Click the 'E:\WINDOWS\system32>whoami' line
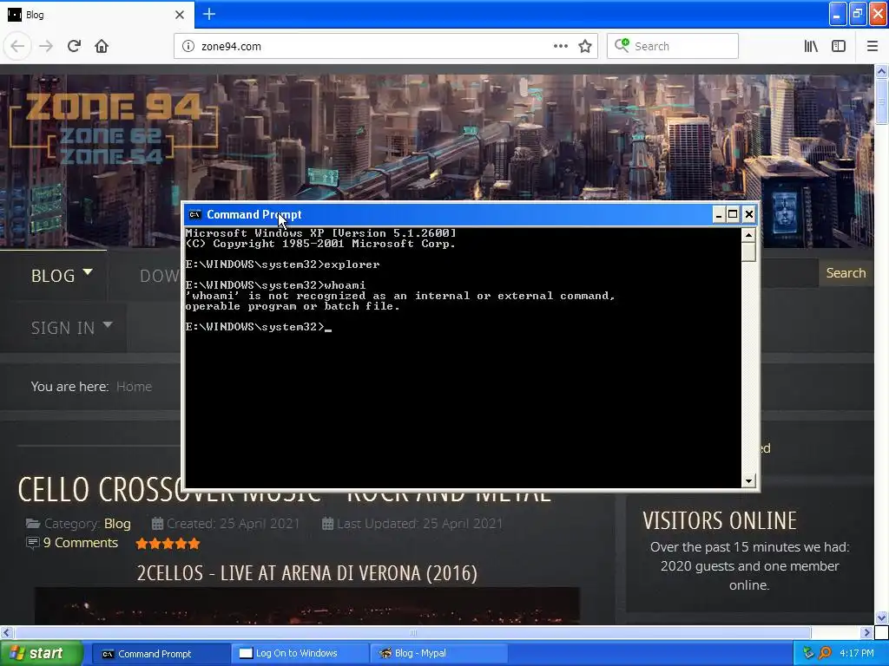The width and height of the screenshot is (889, 666). point(275,285)
